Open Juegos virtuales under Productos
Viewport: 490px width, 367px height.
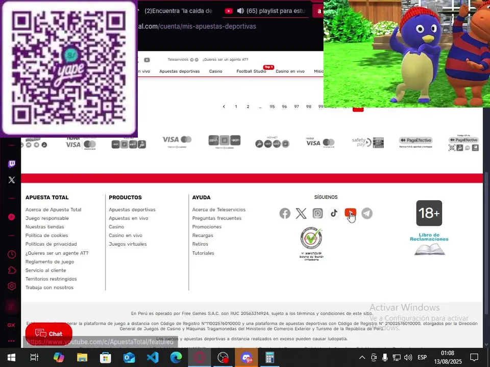128,244
